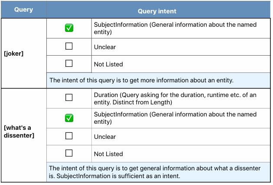Click Not Listed label in dissenter section
Image resolution: width=273 pixels, height=185 pixels.
point(108,154)
